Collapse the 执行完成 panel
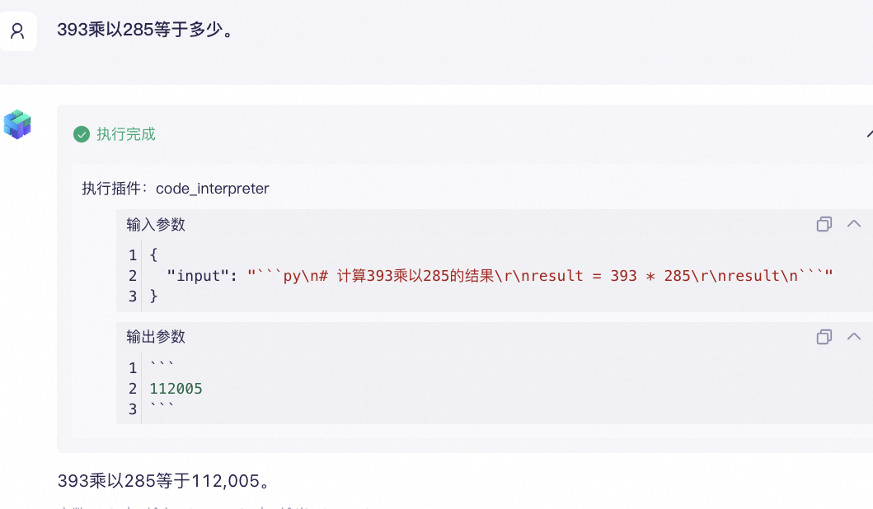873x509 pixels. pyautogui.click(x=869, y=134)
